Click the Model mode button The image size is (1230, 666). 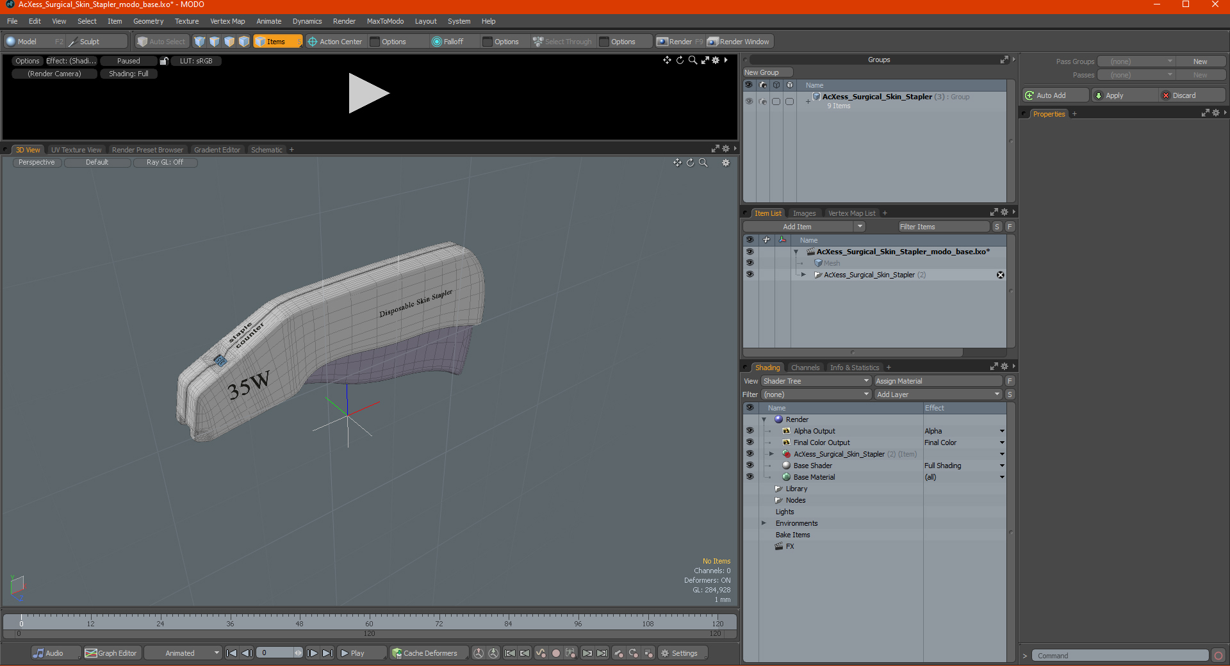point(34,42)
